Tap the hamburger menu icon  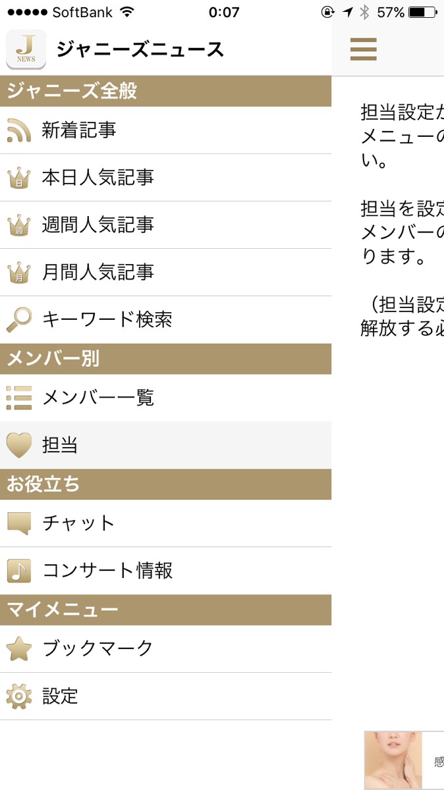[x=363, y=49]
